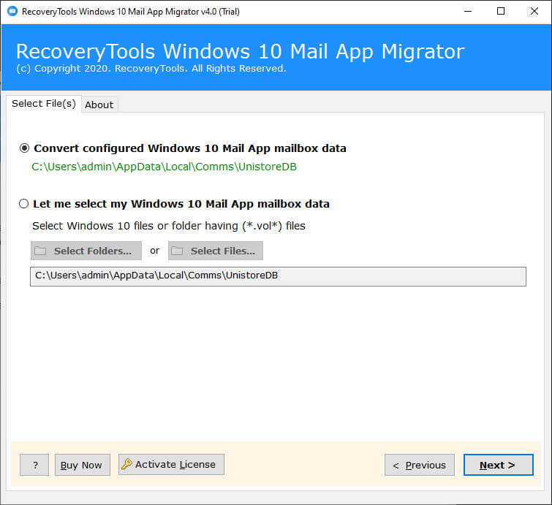The image size is (552, 505).
Task: Click the (*.vol*) files instruction label
Action: (x=169, y=226)
